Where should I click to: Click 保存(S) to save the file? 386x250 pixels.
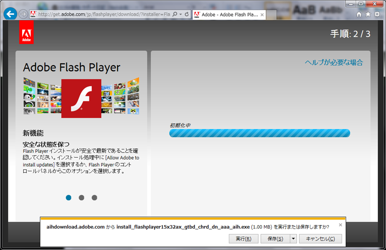pyautogui.click(x=276, y=239)
